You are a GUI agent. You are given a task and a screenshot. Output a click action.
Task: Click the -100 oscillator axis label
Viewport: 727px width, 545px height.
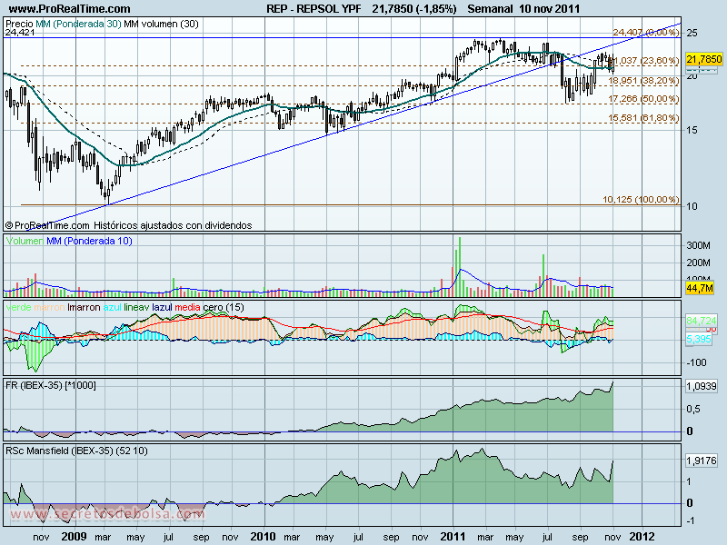(697, 362)
